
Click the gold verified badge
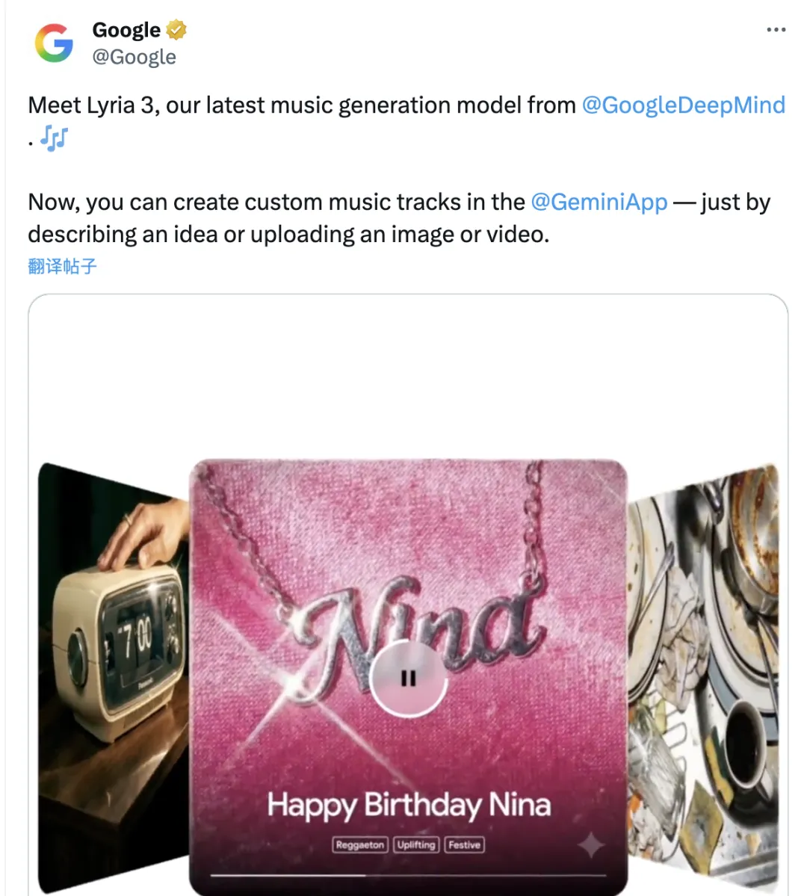point(176,30)
